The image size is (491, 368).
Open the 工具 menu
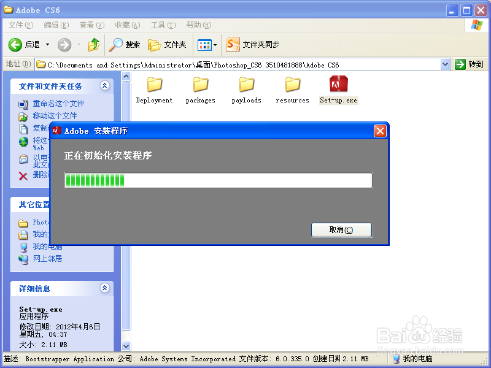pos(162,25)
